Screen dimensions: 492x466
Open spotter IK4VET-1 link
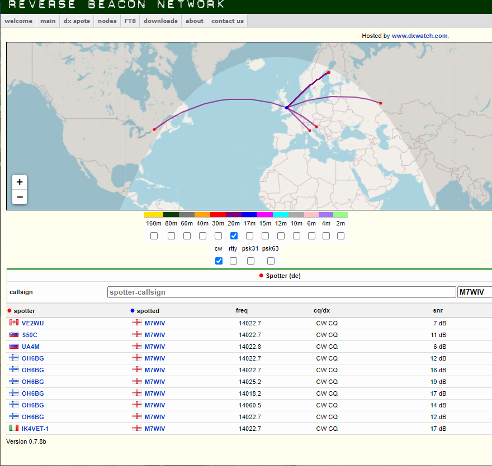(35, 429)
